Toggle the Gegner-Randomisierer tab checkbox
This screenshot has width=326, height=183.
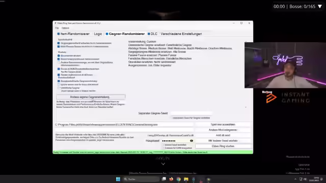pyautogui.click(x=107, y=34)
